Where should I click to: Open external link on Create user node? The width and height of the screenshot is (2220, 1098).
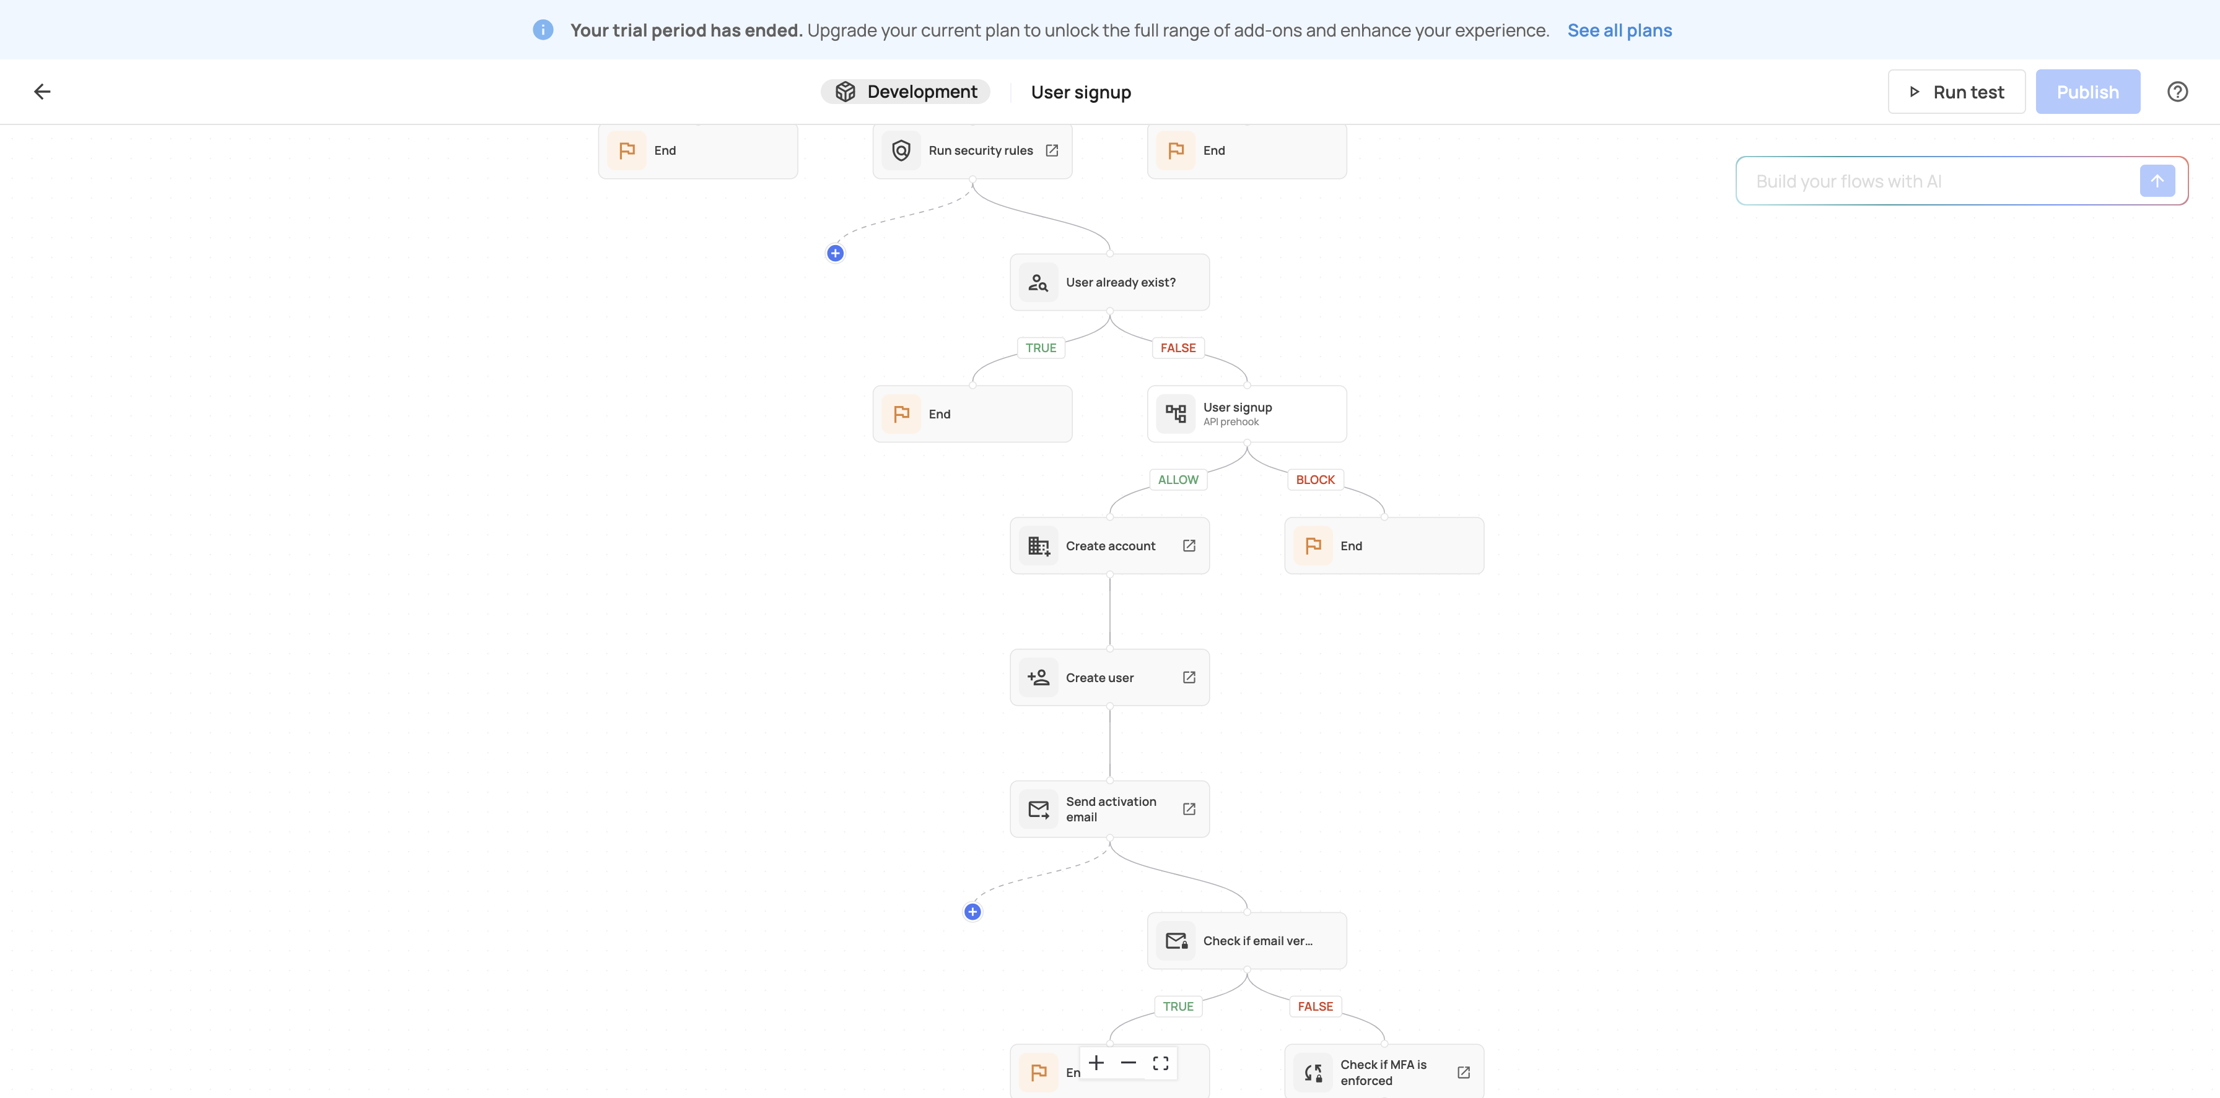click(x=1189, y=678)
